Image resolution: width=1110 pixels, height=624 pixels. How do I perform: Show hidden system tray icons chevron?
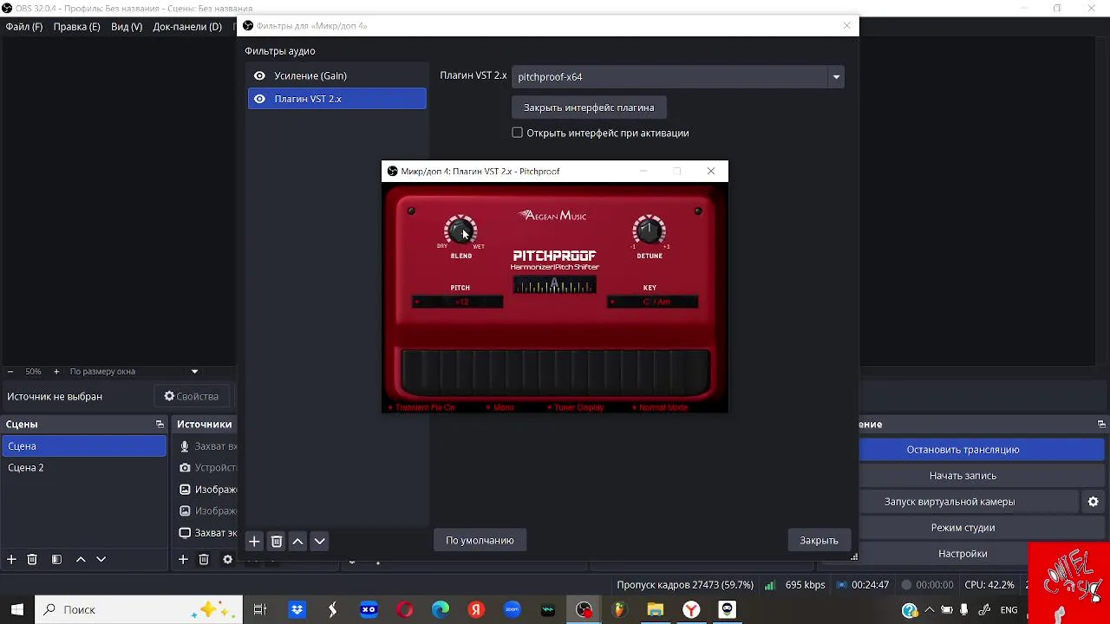[x=930, y=610]
